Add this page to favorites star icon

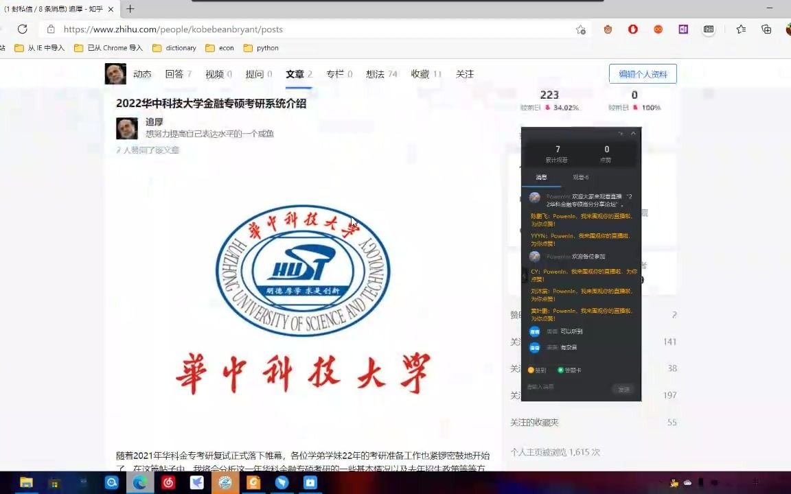pyautogui.click(x=581, y=30)
